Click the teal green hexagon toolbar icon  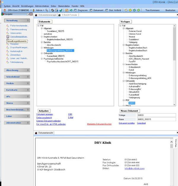(134, 10)
